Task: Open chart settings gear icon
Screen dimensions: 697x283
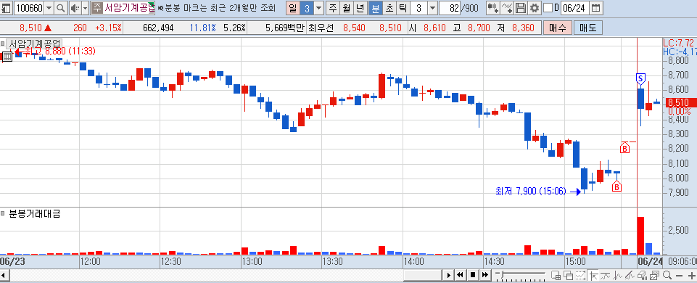Action: 535,8
